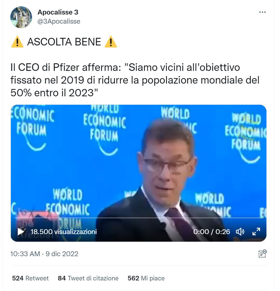This screenshot has width=280, height=291.
Task: Open the tweet notes icon beside the date
Action: click(262, 254)
